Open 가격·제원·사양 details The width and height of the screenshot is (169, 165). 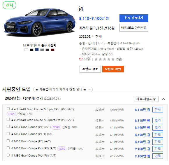(146, 99)
